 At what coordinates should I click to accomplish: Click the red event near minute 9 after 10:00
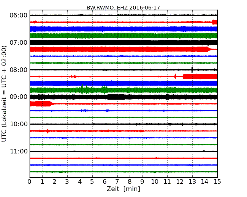(x=141, y=131)
